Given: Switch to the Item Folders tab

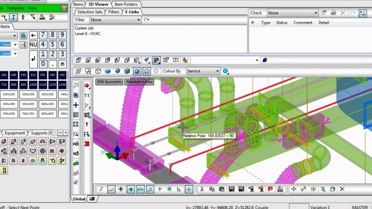Looking at the screenshot, I should click(126, 4).
